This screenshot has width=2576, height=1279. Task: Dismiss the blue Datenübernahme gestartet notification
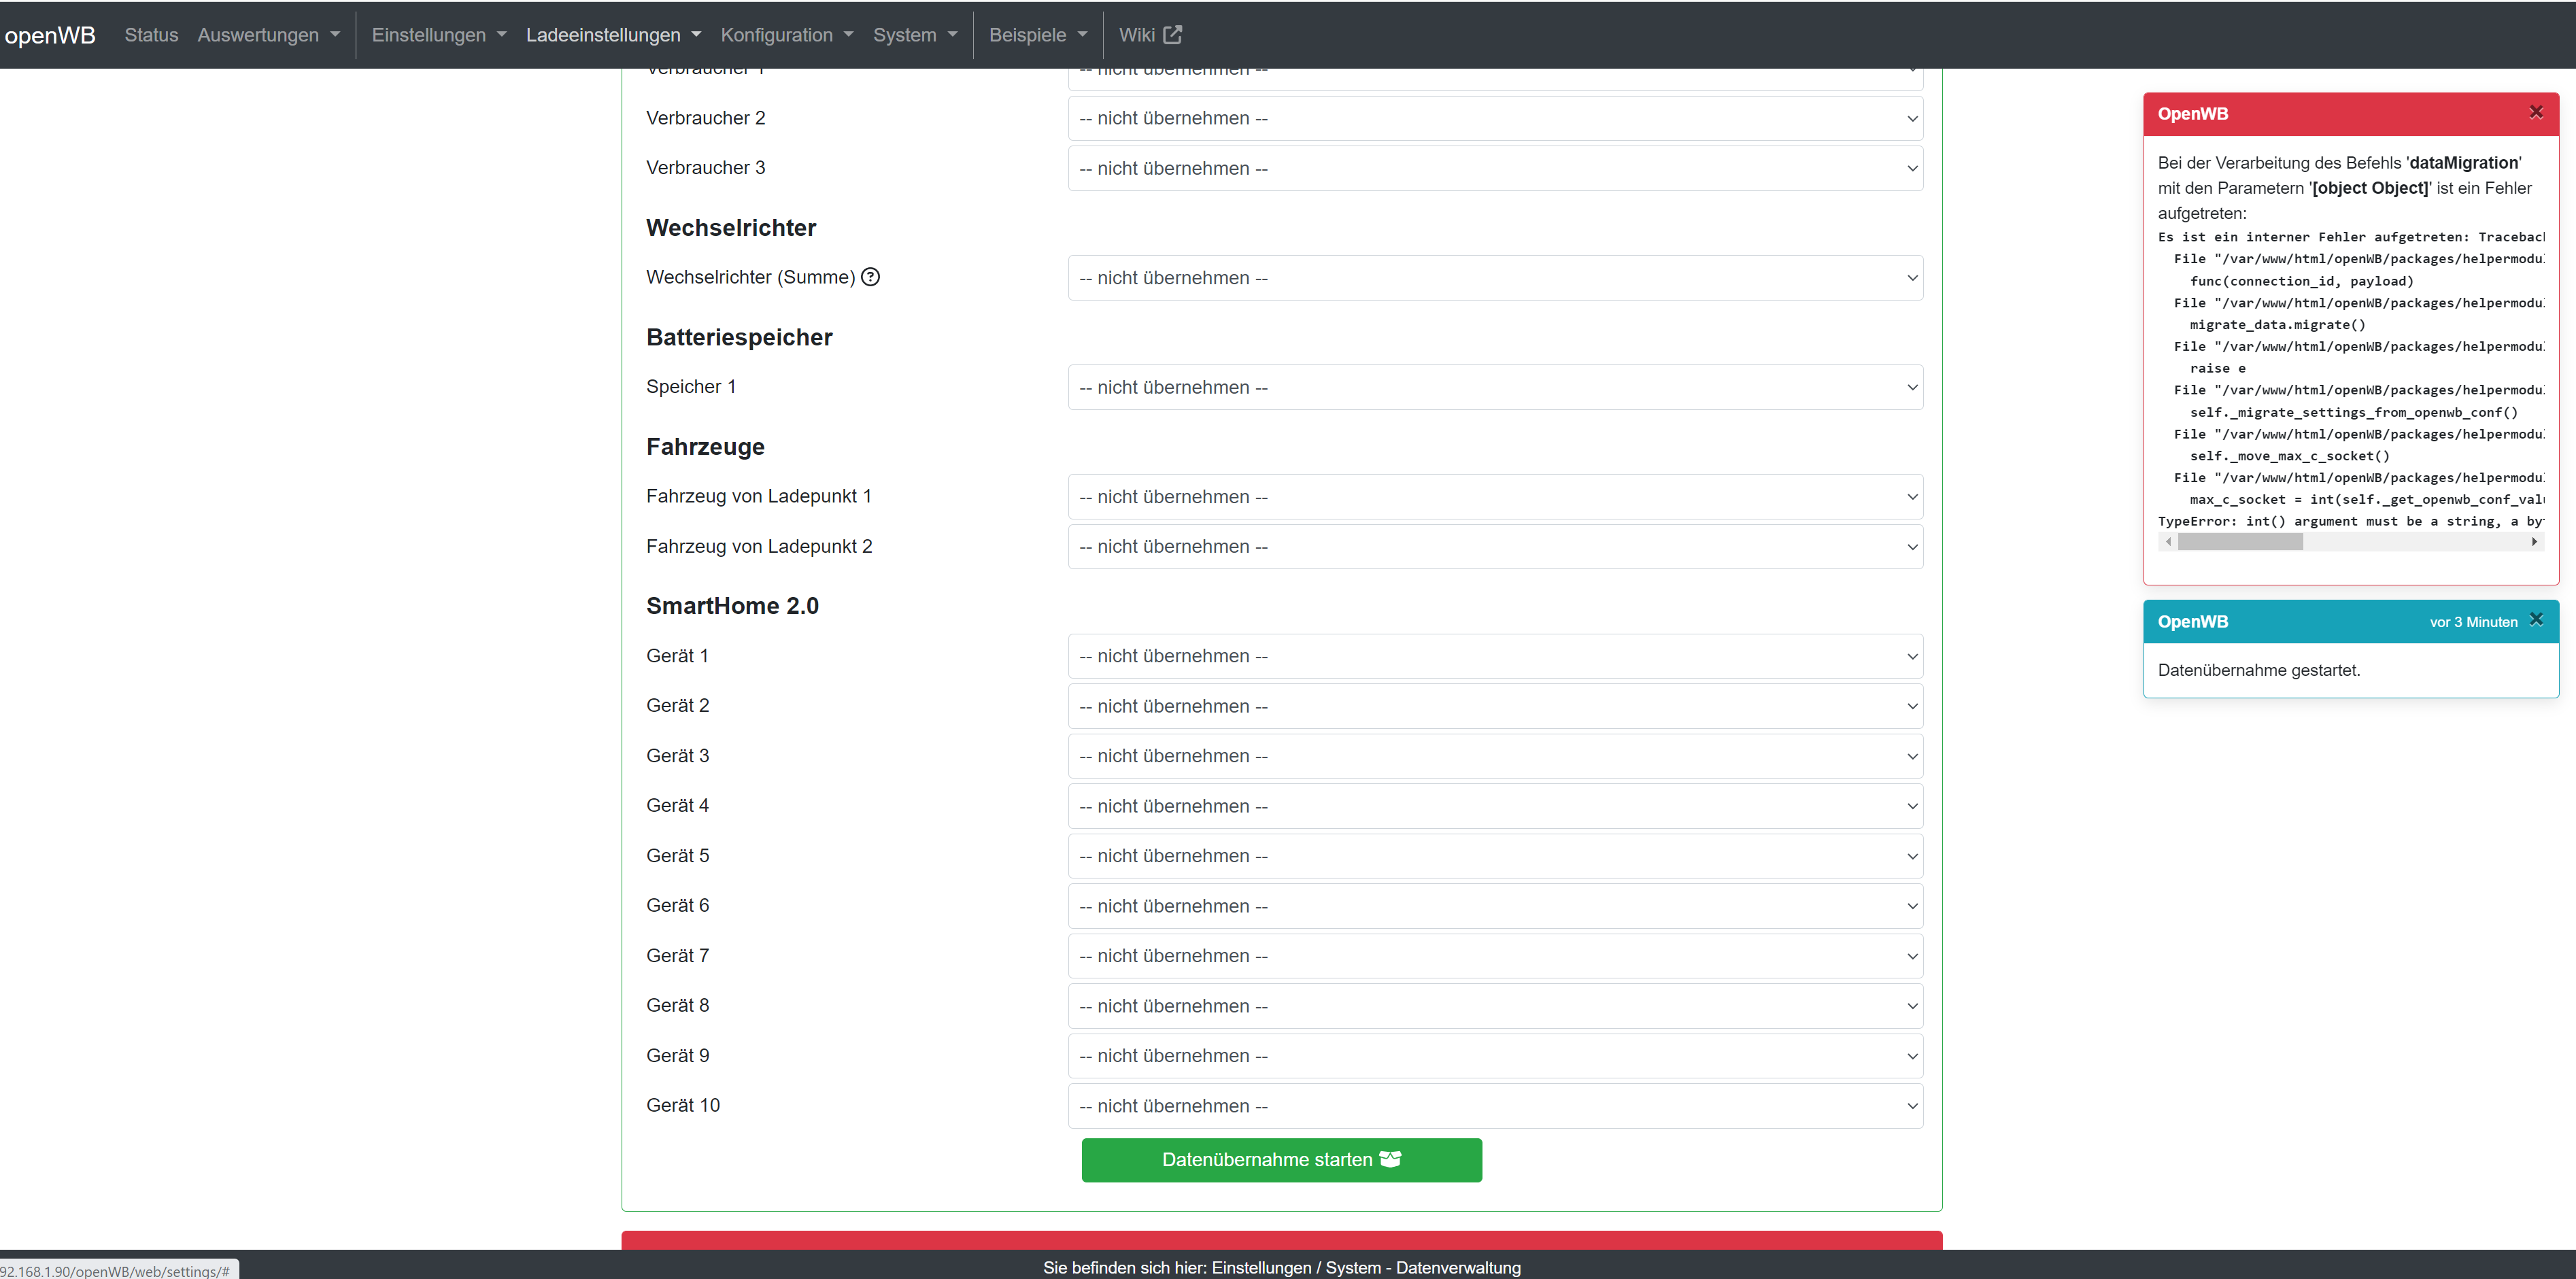(x=2535, y=620)
